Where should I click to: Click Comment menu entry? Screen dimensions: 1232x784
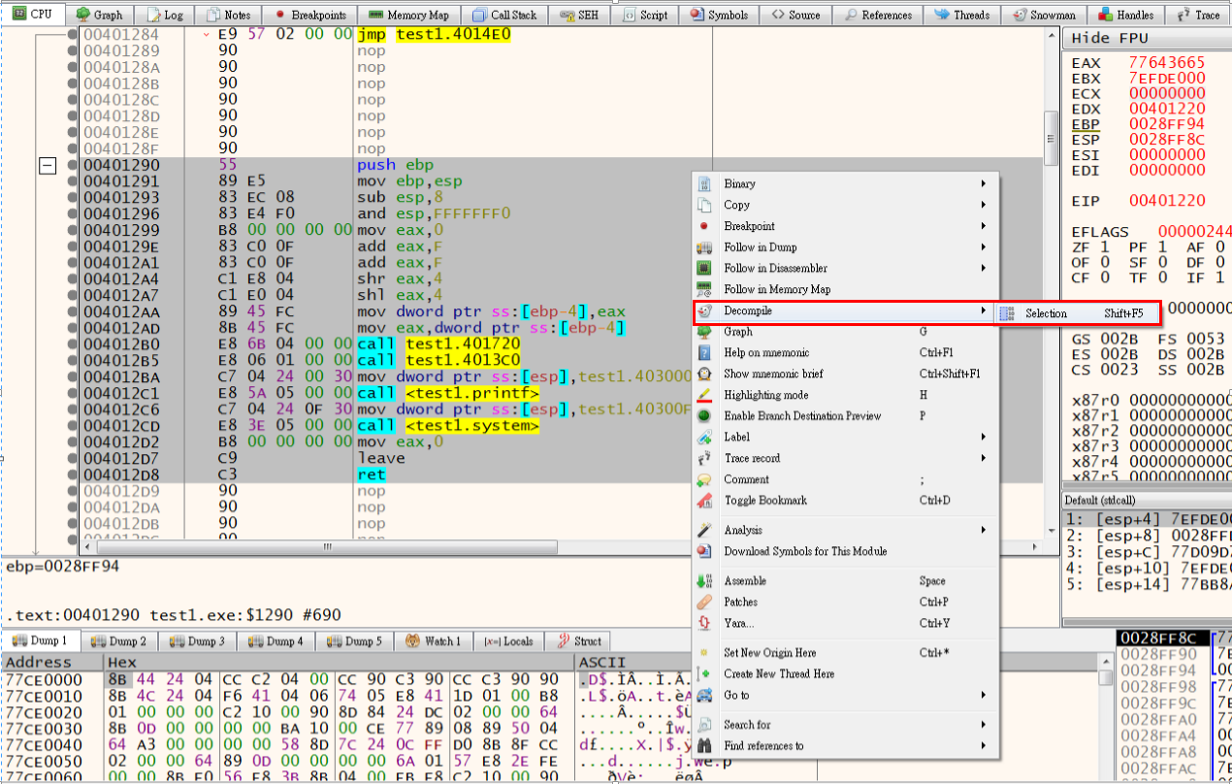pyautogui.click(x=845, y=479)
